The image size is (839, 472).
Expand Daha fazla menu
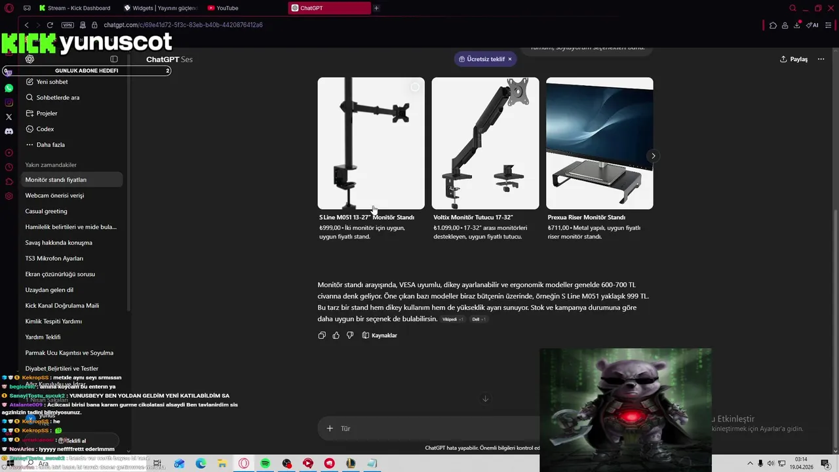pos(72,145)
